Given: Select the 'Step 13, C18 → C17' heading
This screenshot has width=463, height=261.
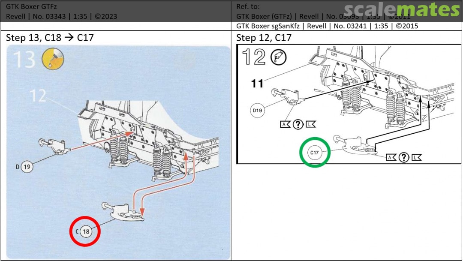Looking at the screenshot, I should [50, 38].
